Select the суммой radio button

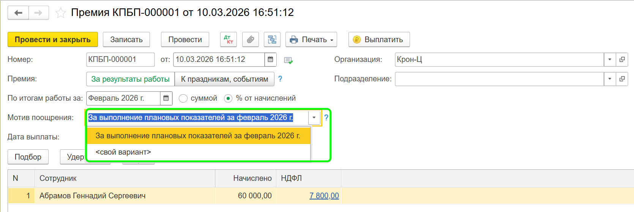coord(183,98)
